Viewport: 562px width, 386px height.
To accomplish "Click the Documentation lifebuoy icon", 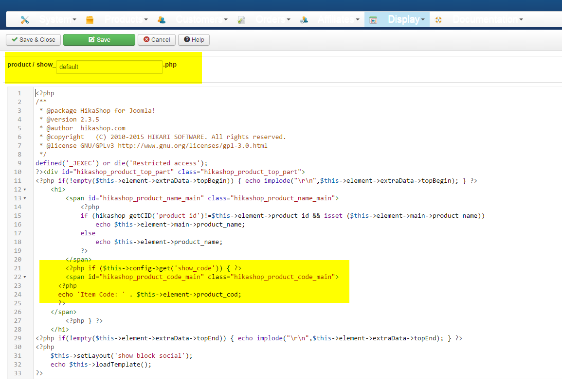I will pos(438,20).
